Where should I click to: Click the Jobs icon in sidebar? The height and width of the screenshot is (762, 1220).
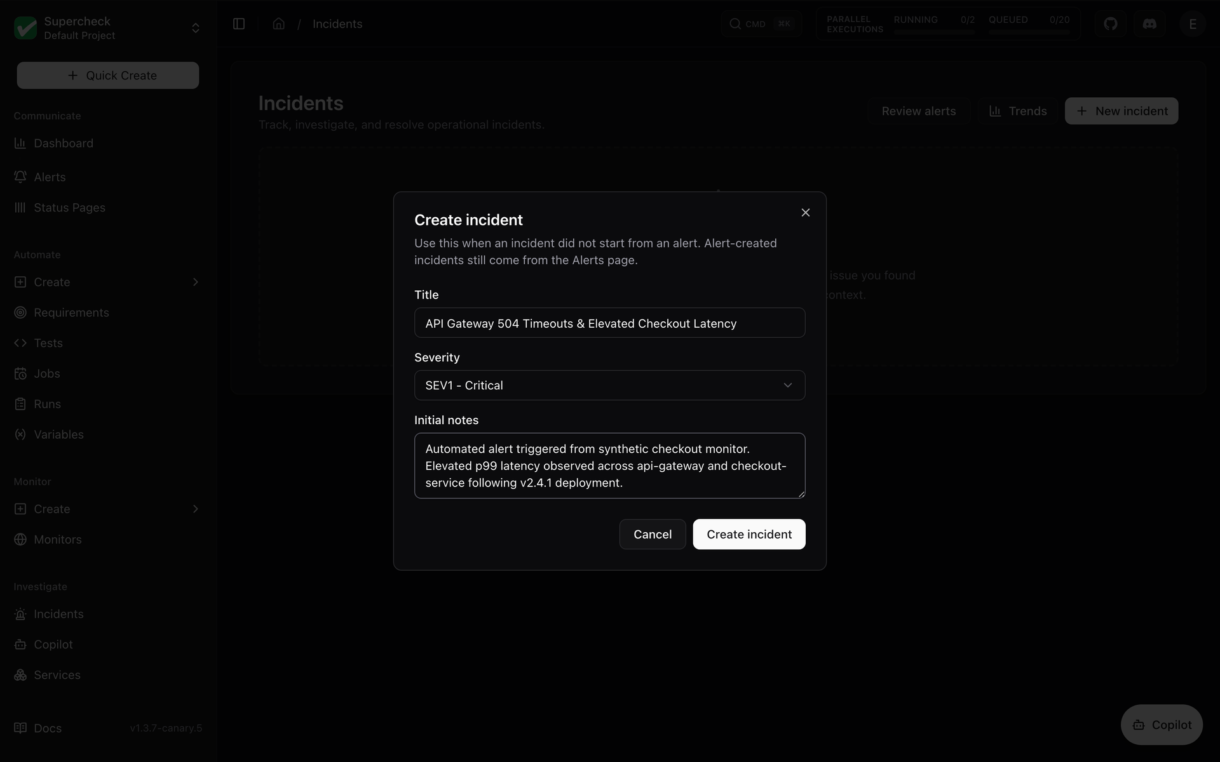pos(20,373)
